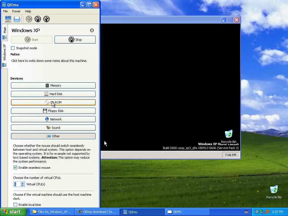288x216 pixels.
Task: Close the QEMU window
Action: (237, 20)
